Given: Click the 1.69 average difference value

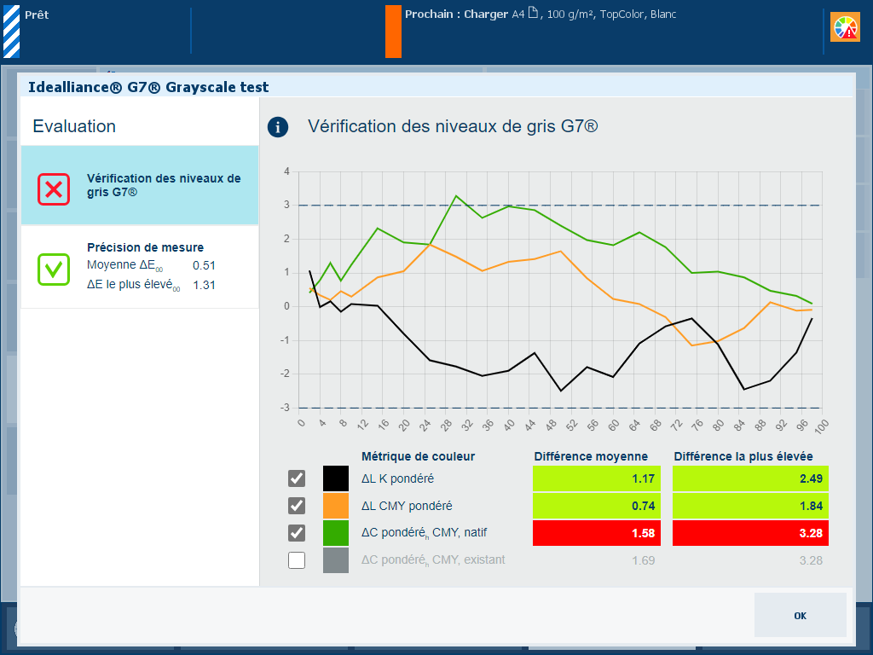Looking at the screenshot, I should pyautogui.click(x=643, y=560).
